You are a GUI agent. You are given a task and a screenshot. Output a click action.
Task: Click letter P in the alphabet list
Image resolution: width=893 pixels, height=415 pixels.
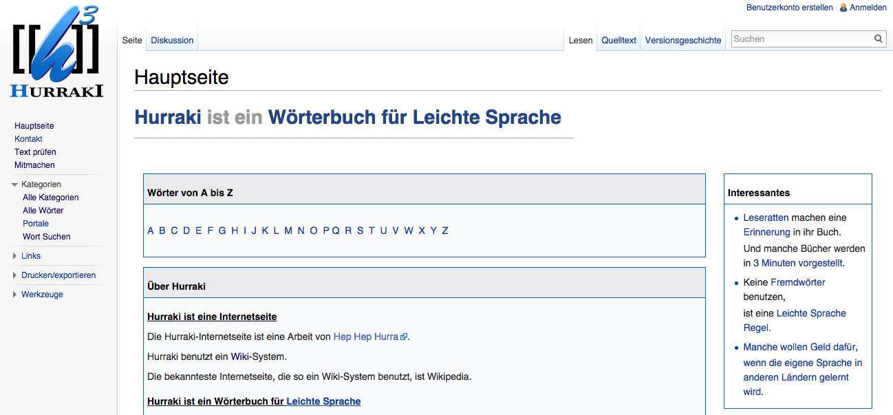(x=326, y=231)
